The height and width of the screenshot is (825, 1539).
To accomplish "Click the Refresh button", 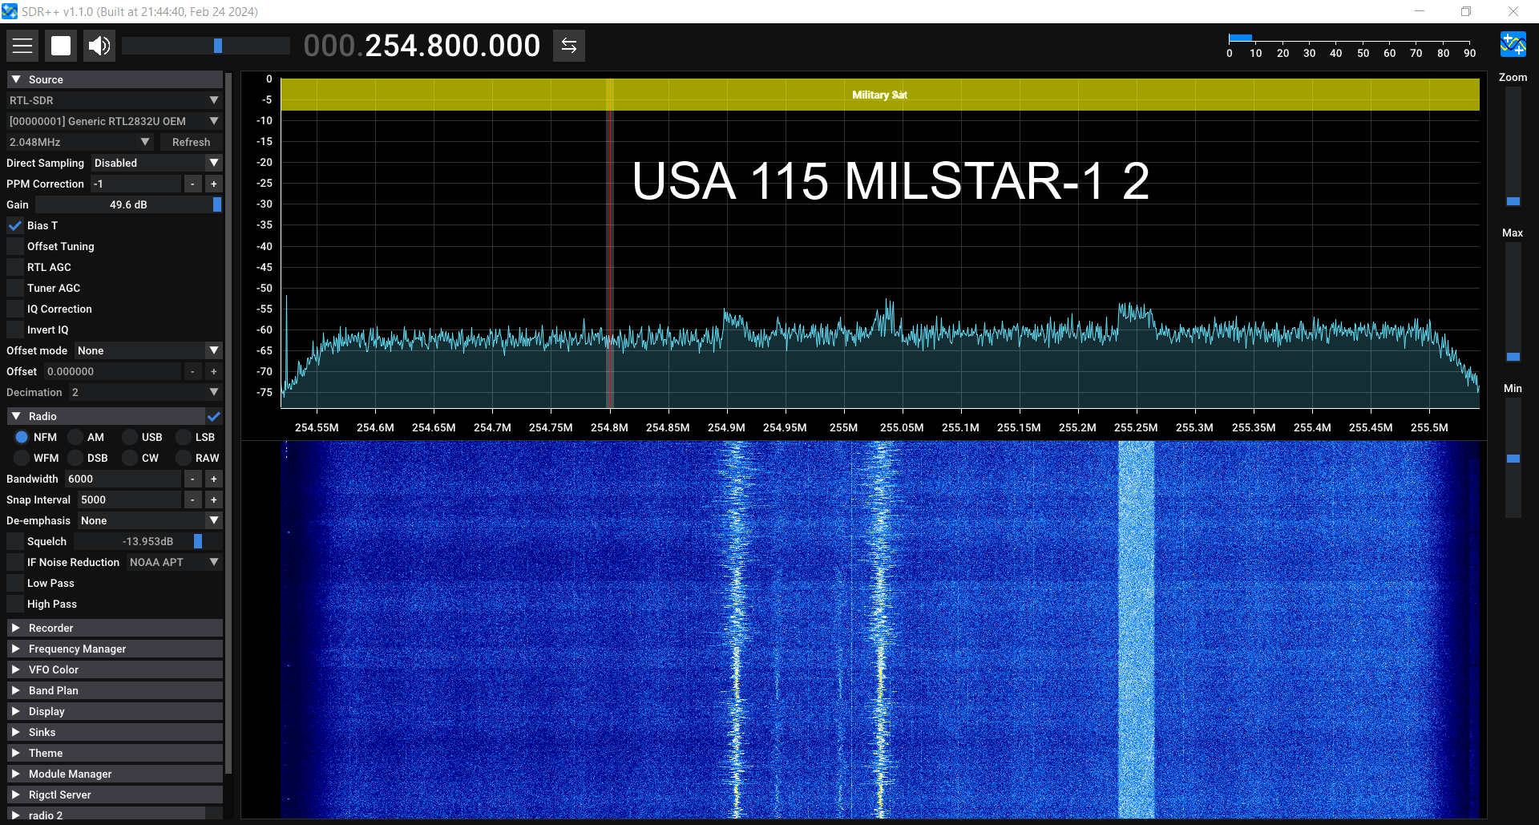I will coord(191,142).
